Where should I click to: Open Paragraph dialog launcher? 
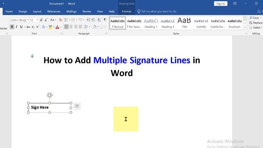point(106,34)
